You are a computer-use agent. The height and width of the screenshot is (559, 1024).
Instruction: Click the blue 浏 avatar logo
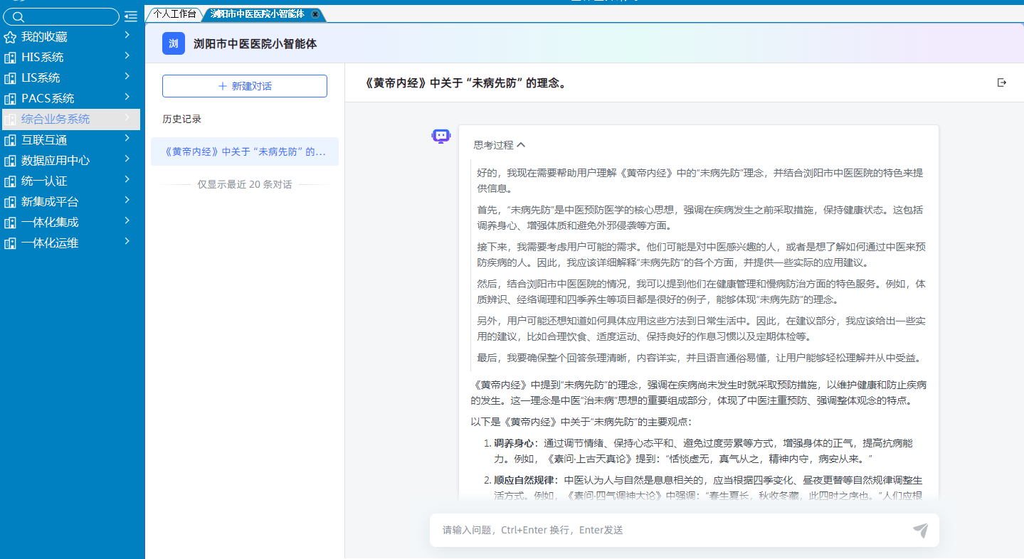[174, 43]
